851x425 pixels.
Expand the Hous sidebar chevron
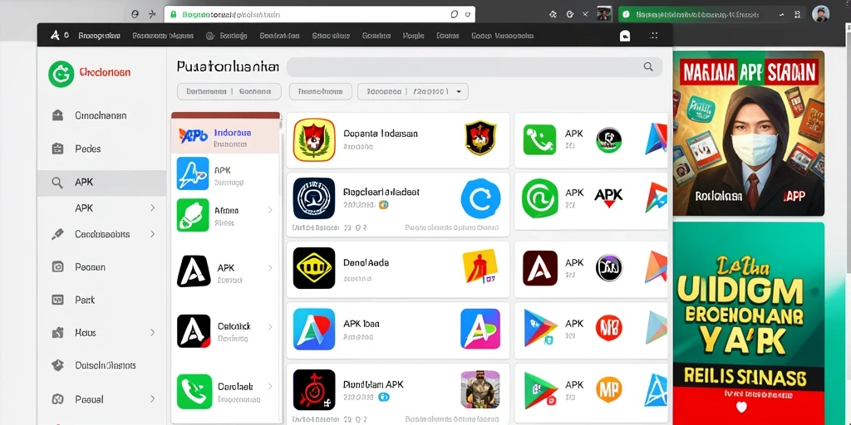click(153, 332)
